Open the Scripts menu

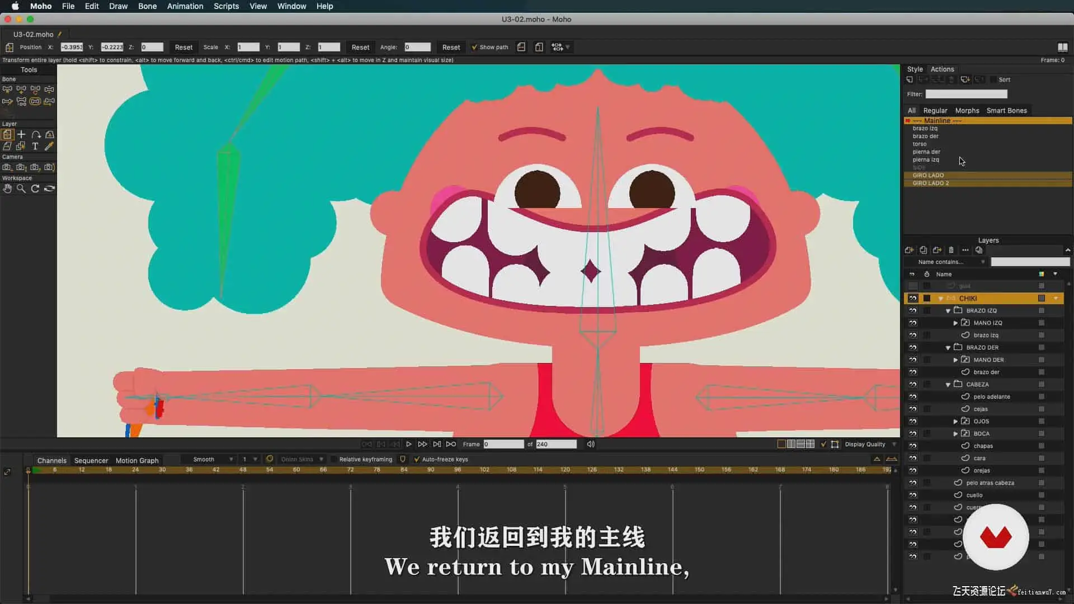(x=226, y=6)
